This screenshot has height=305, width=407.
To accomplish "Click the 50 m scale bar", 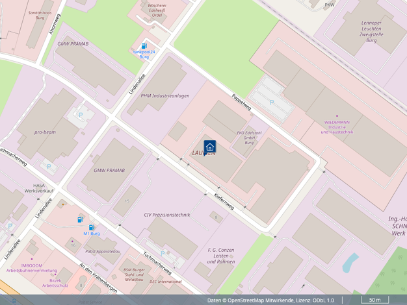I will pyautogui.click(x=374, y=300).
